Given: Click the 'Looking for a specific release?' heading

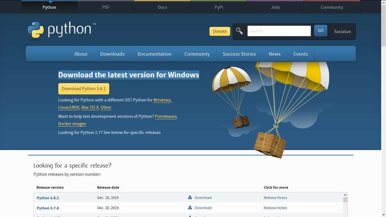Looking at the screenshot, I should coord(72,166).
